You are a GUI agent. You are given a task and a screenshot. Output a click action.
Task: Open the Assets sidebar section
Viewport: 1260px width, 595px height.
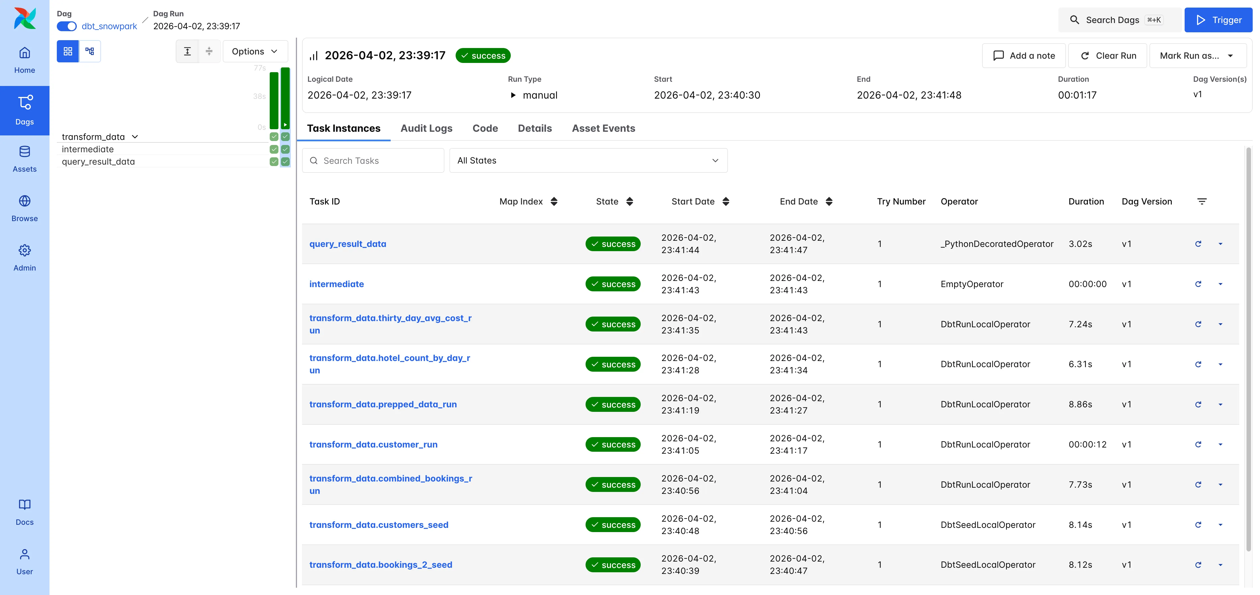tap(24, 159)
